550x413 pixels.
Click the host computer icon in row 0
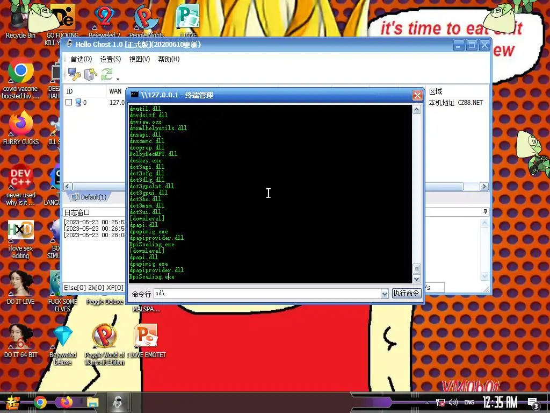point(78,102)
